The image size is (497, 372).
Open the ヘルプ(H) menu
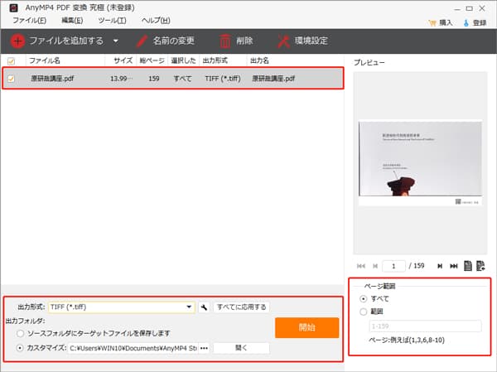click(x=156, y=21)
